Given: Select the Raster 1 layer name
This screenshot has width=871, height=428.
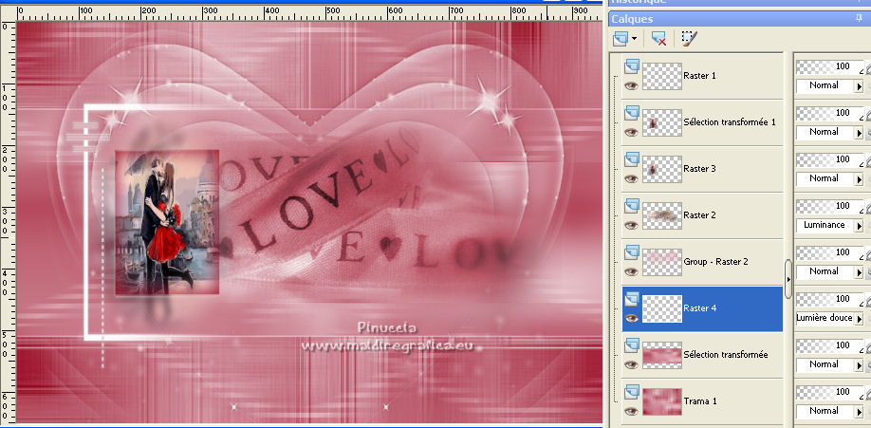Looking at the screenshot, I should tap(699, 76).
